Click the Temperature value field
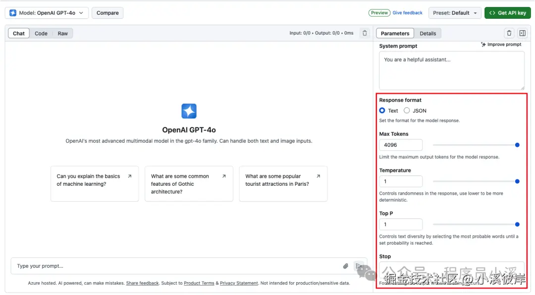This screenshot has width=535, height=295. (x=401, y=181)
